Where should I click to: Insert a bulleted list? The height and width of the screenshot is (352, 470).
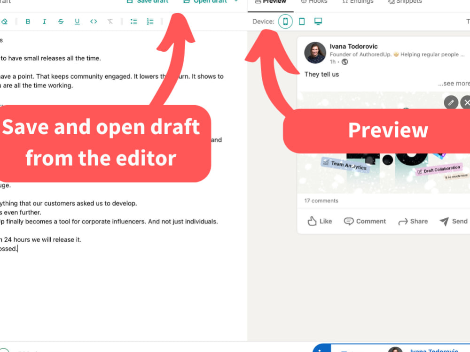(x=133, y=22)
